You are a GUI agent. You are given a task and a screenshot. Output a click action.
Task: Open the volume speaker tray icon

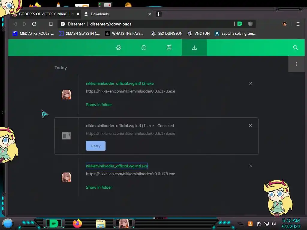click(x=273, y=223)
